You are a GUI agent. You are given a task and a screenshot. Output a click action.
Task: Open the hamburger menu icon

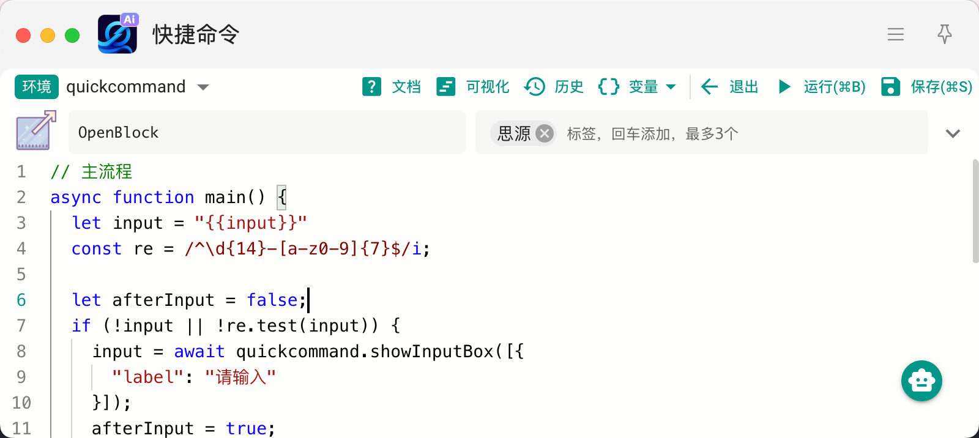point(896,34)
